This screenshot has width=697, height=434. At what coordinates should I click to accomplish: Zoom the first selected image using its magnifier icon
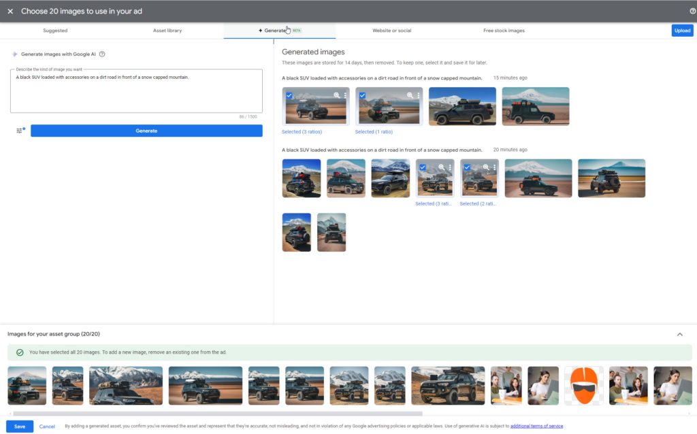337,95
